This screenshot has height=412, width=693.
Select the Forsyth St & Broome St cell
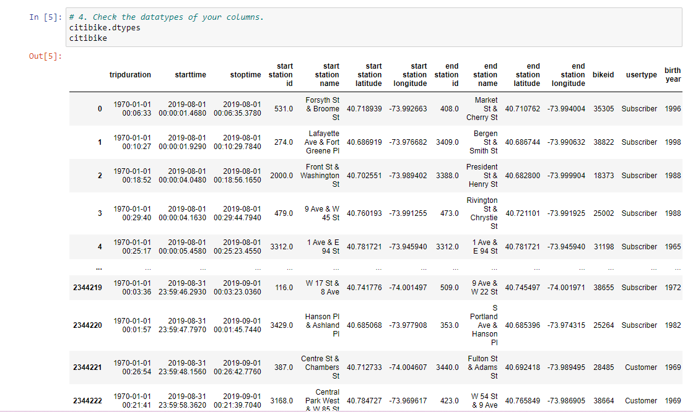pos(323,109)
